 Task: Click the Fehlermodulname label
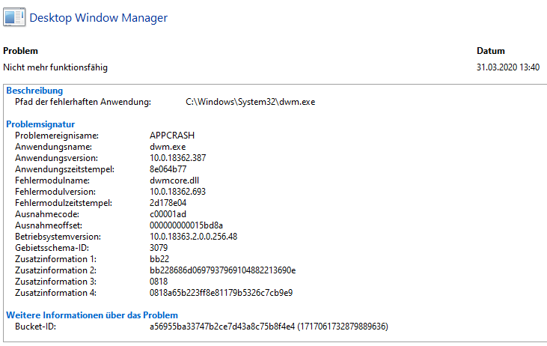(x=52, y=180)
